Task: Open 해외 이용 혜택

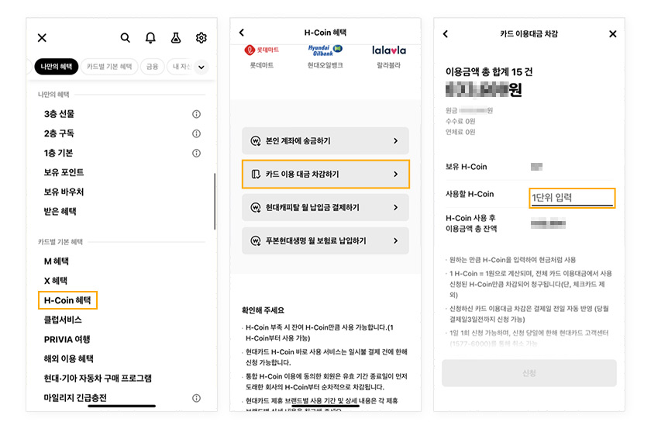Action: pos(69,358)
